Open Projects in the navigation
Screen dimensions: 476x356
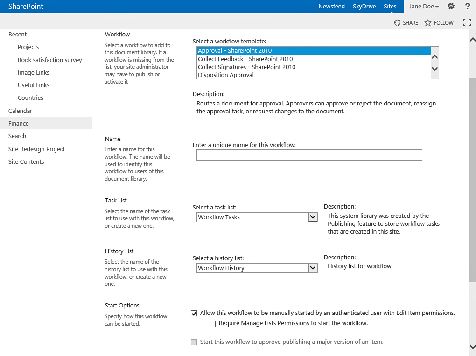click(28, 47)
